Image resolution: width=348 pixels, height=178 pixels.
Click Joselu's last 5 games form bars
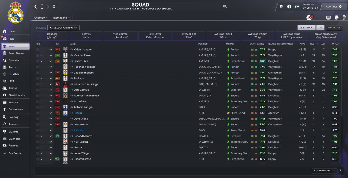[254, 113]
